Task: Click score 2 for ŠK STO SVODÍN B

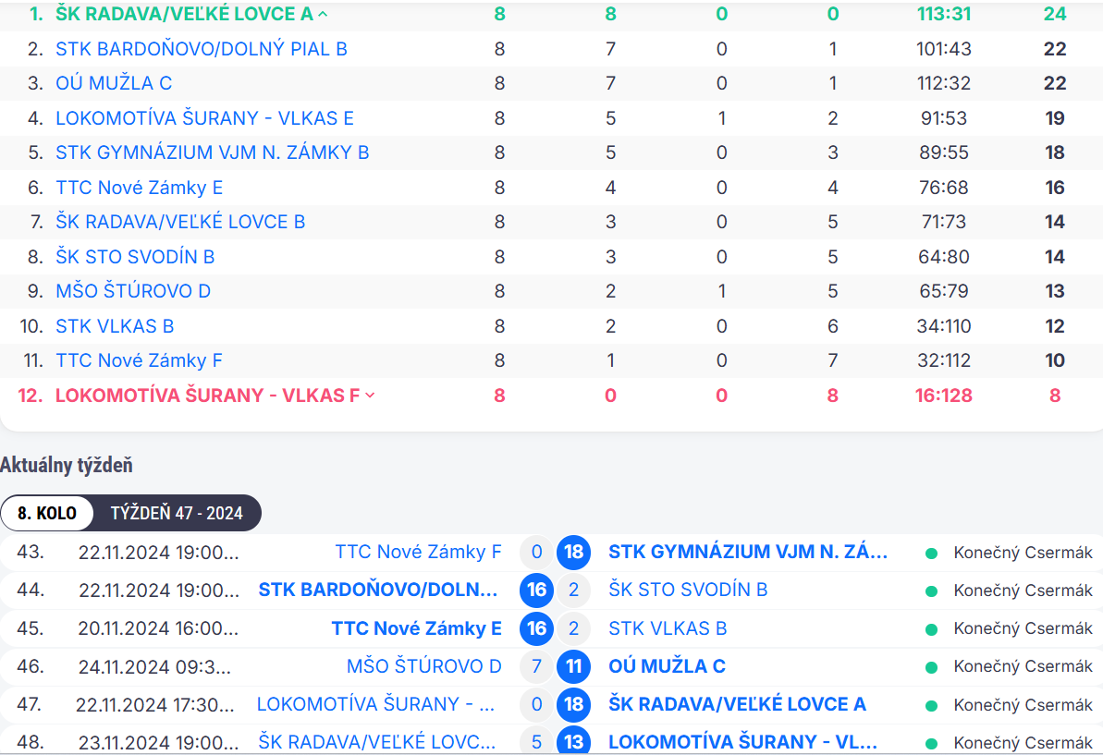Action: click(x=573, y=590)
